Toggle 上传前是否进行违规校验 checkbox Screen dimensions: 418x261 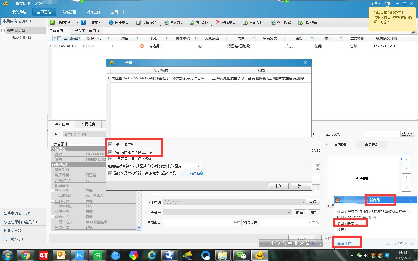point(110,158)
